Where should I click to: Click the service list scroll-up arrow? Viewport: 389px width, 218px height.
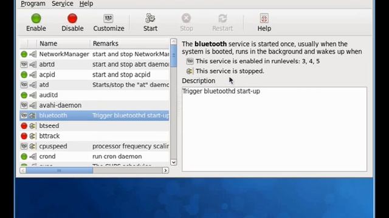(174, 42)
